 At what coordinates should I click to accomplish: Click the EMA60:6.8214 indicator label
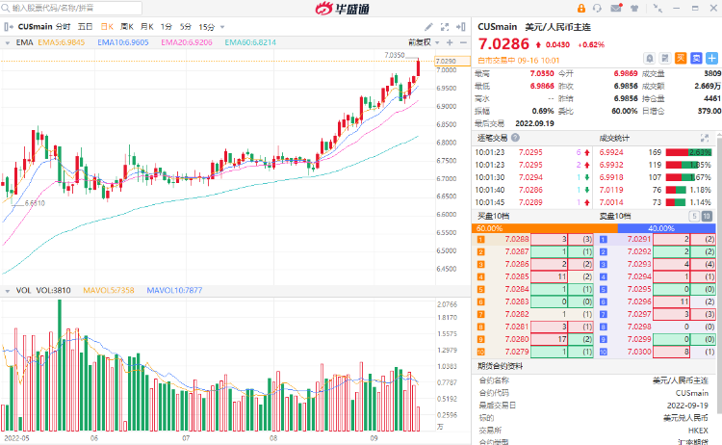tap(250, 42)
